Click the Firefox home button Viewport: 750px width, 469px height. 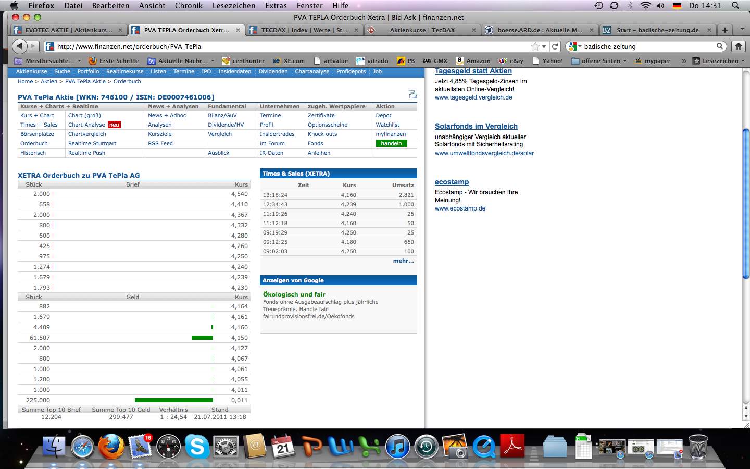[738, 46]
